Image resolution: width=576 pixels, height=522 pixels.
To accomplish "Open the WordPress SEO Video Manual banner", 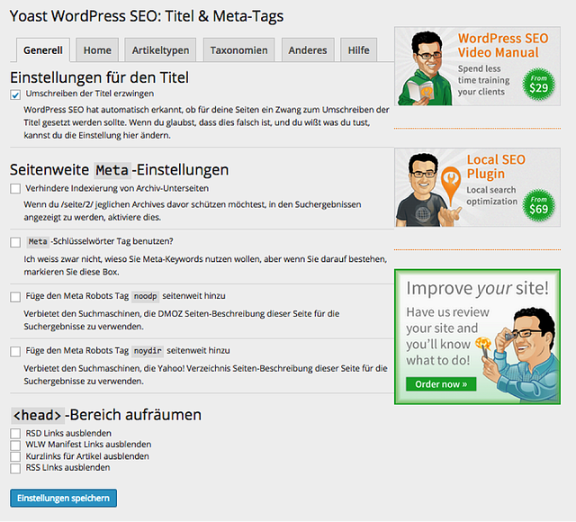I will point(478,66).
